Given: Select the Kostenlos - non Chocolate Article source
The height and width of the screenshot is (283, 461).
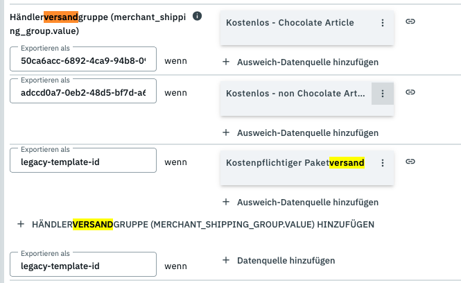Looking at the screenshot, I should tap(295, 93).
